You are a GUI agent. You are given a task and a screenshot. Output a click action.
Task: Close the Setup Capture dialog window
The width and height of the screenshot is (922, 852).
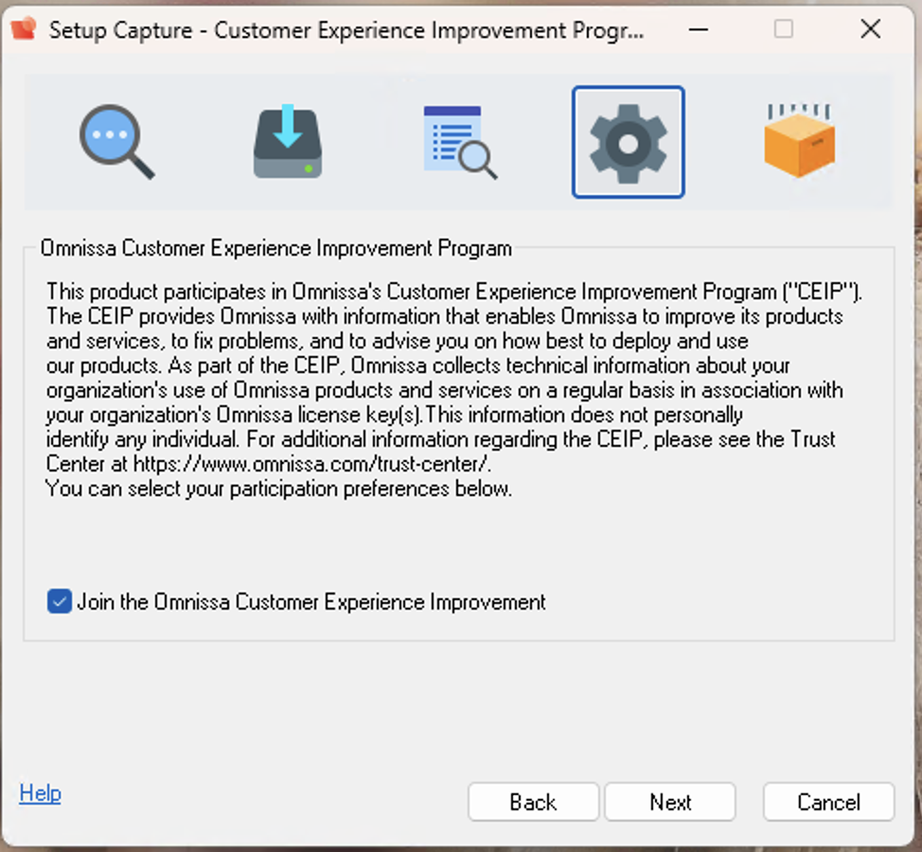click(870, 29)
